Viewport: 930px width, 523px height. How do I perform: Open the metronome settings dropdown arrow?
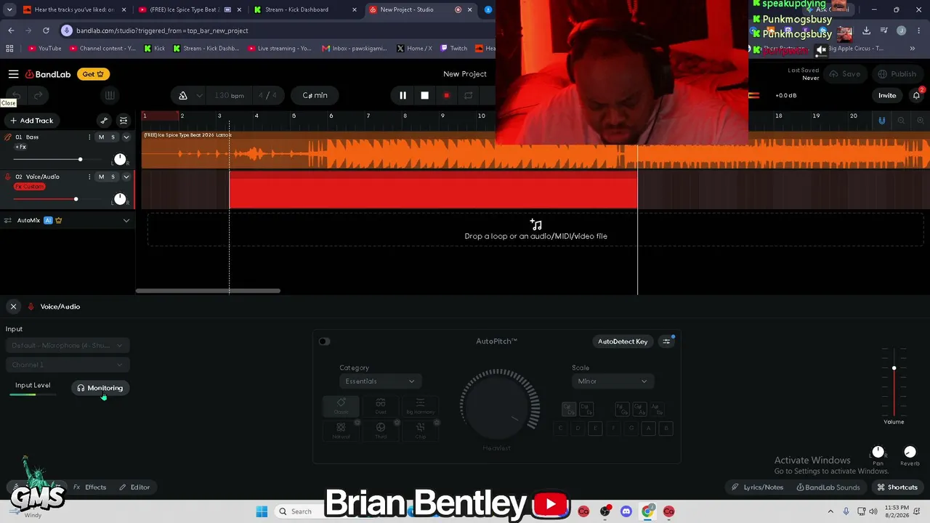[x=199, y=95]
